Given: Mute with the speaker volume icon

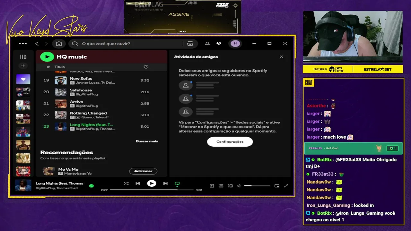Looking at the screenshot, I should click(x=239, y=186).
